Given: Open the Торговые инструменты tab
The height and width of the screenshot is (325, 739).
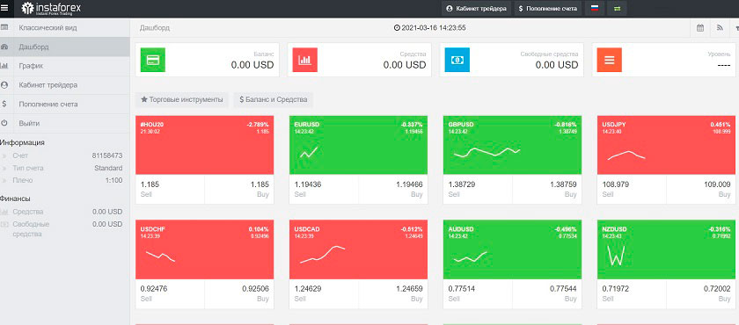Looking at the screenshot, I should point(182,100).
